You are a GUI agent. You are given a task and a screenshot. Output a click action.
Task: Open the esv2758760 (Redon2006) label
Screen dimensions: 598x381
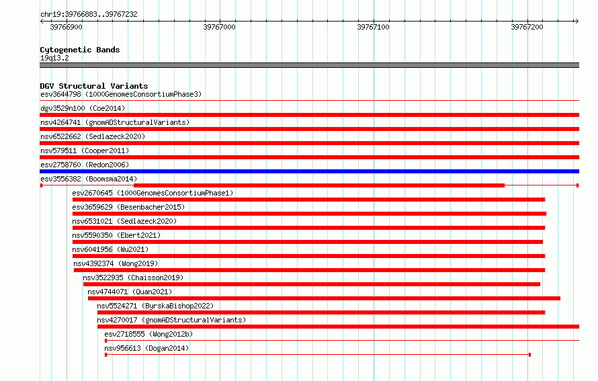[85, 165]
